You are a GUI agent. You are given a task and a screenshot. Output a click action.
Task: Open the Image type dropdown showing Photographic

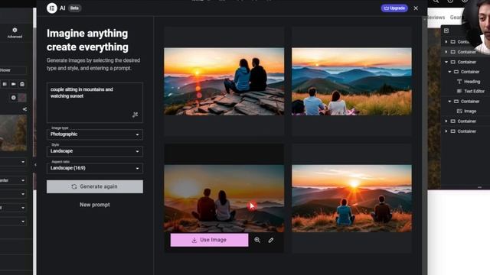95,134
